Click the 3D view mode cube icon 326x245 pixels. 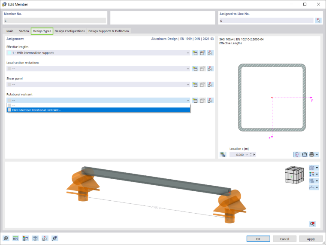[312, 168]
